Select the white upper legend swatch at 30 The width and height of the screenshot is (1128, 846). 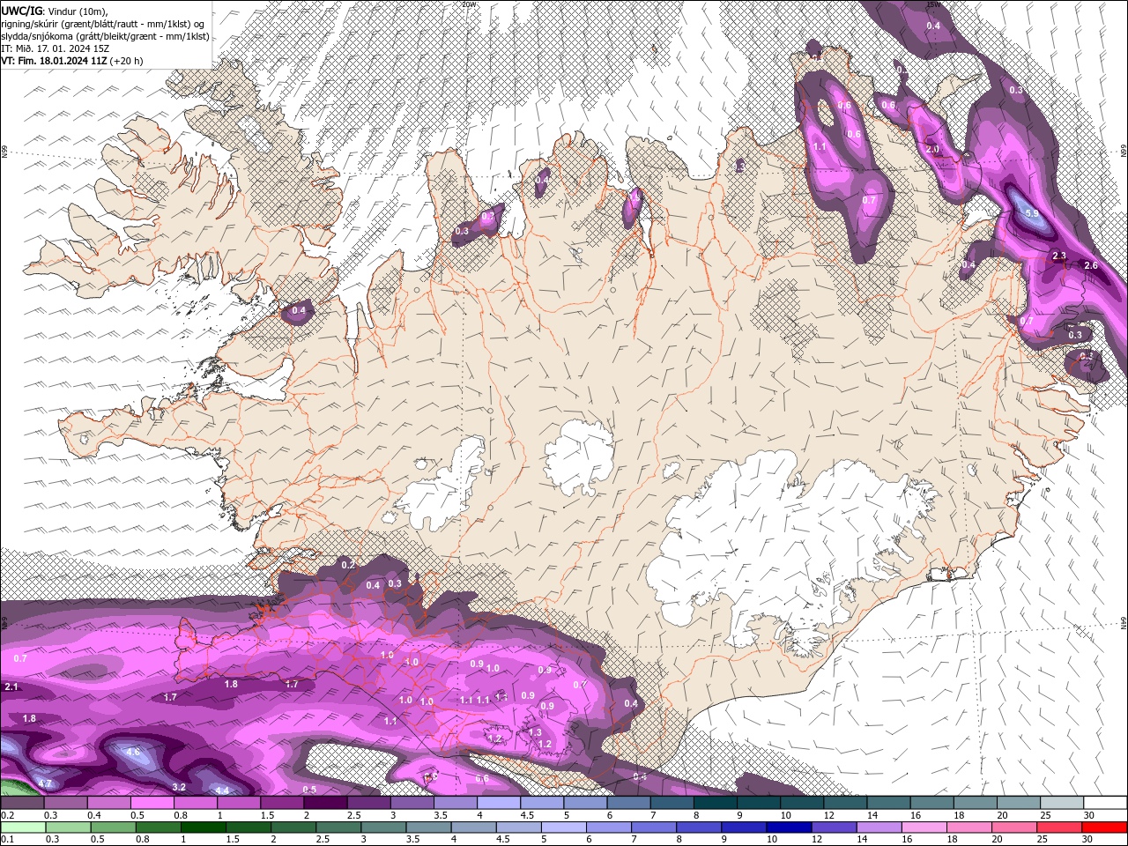(x=1106, y=803)
